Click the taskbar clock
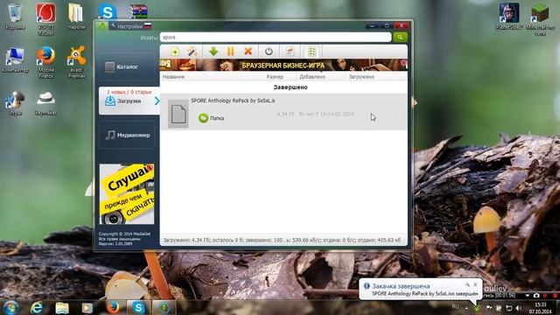The image size is (560, 315). [541, 308]
